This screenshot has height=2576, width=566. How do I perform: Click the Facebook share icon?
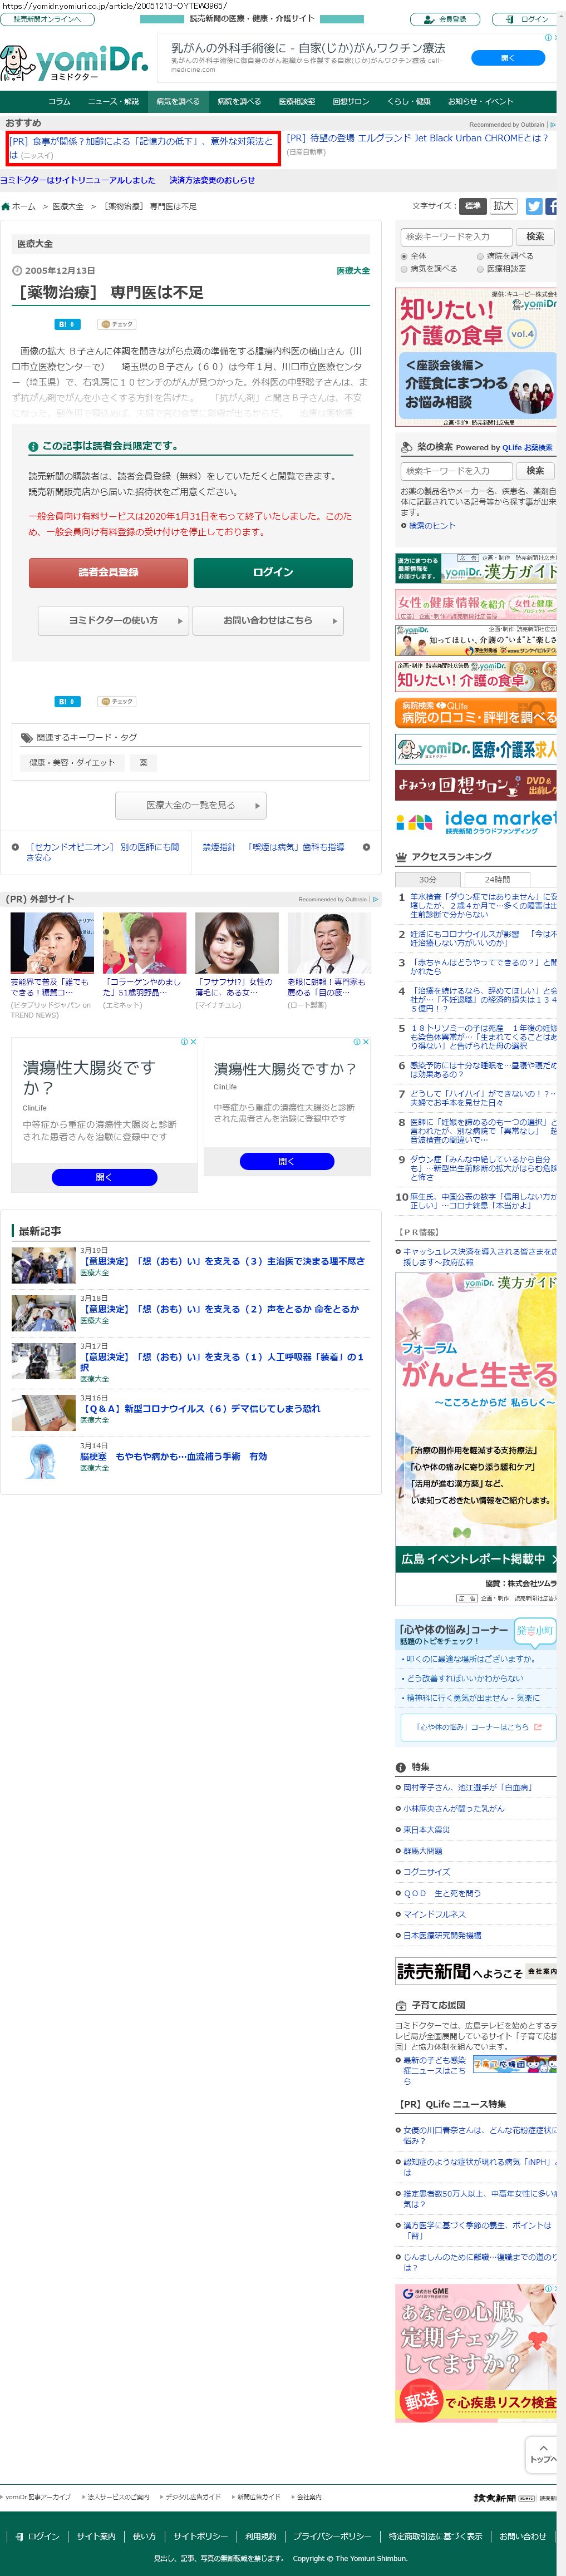pyautogui.click(x=551, y=206)
